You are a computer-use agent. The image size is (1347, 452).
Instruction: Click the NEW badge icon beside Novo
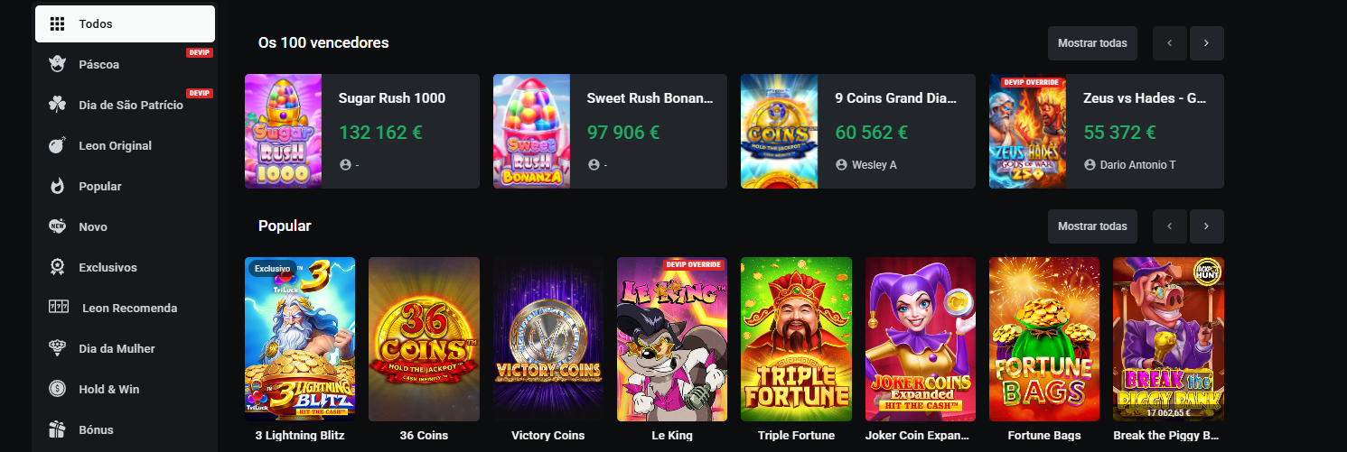58,226
